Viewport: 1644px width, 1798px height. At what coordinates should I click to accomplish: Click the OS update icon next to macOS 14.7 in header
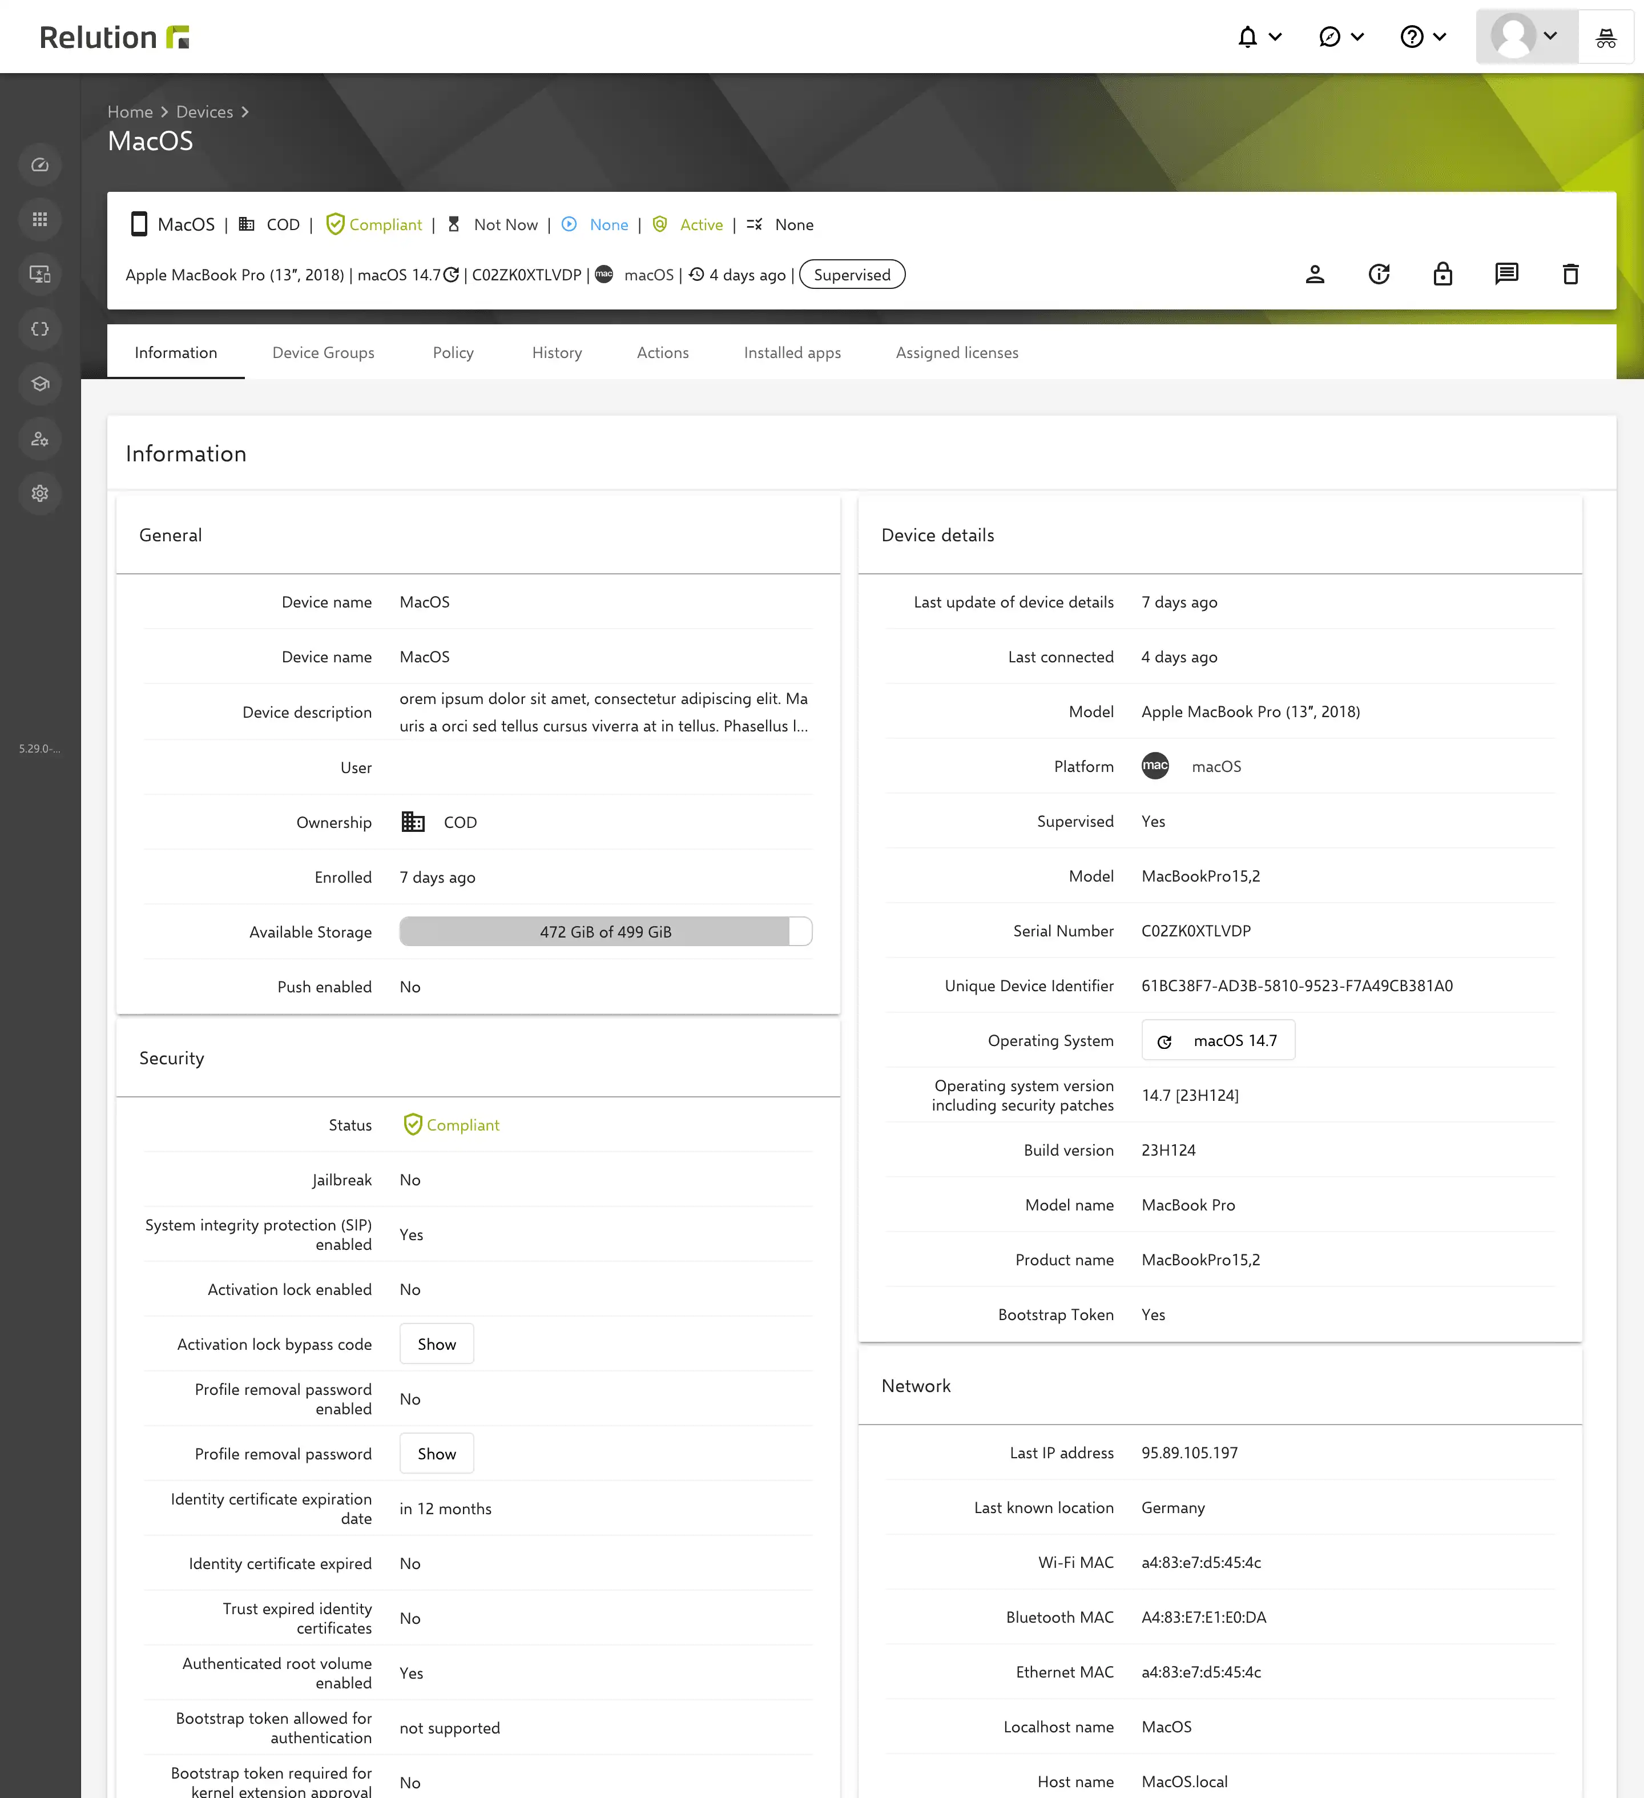(452, 275)
